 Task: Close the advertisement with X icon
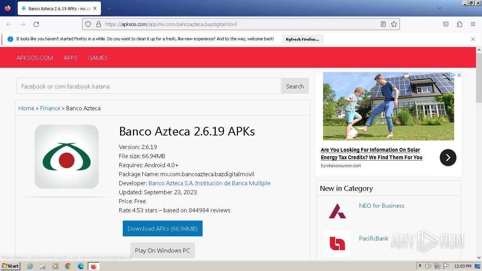pyautogui.click(x=459, y=75)
